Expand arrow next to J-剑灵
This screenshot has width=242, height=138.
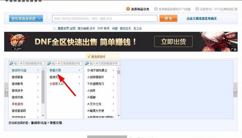113,90
